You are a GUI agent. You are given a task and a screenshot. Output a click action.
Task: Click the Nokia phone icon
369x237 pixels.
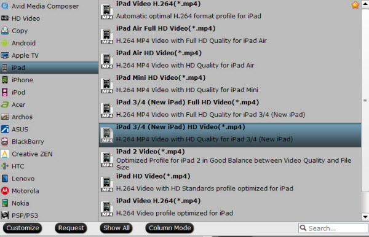[5, 203]
